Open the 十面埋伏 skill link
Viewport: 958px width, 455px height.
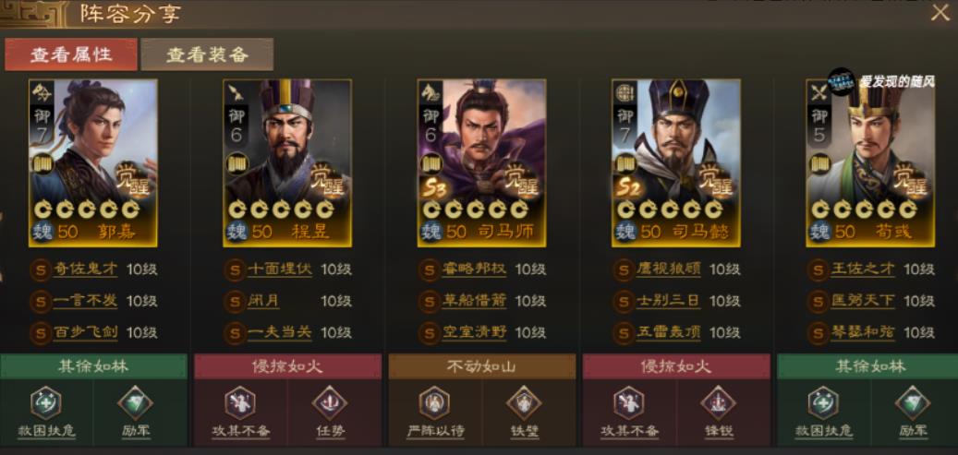point(279,269)
